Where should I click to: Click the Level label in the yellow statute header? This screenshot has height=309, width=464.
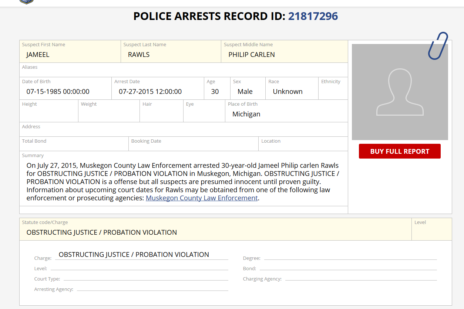click(420, 222)
